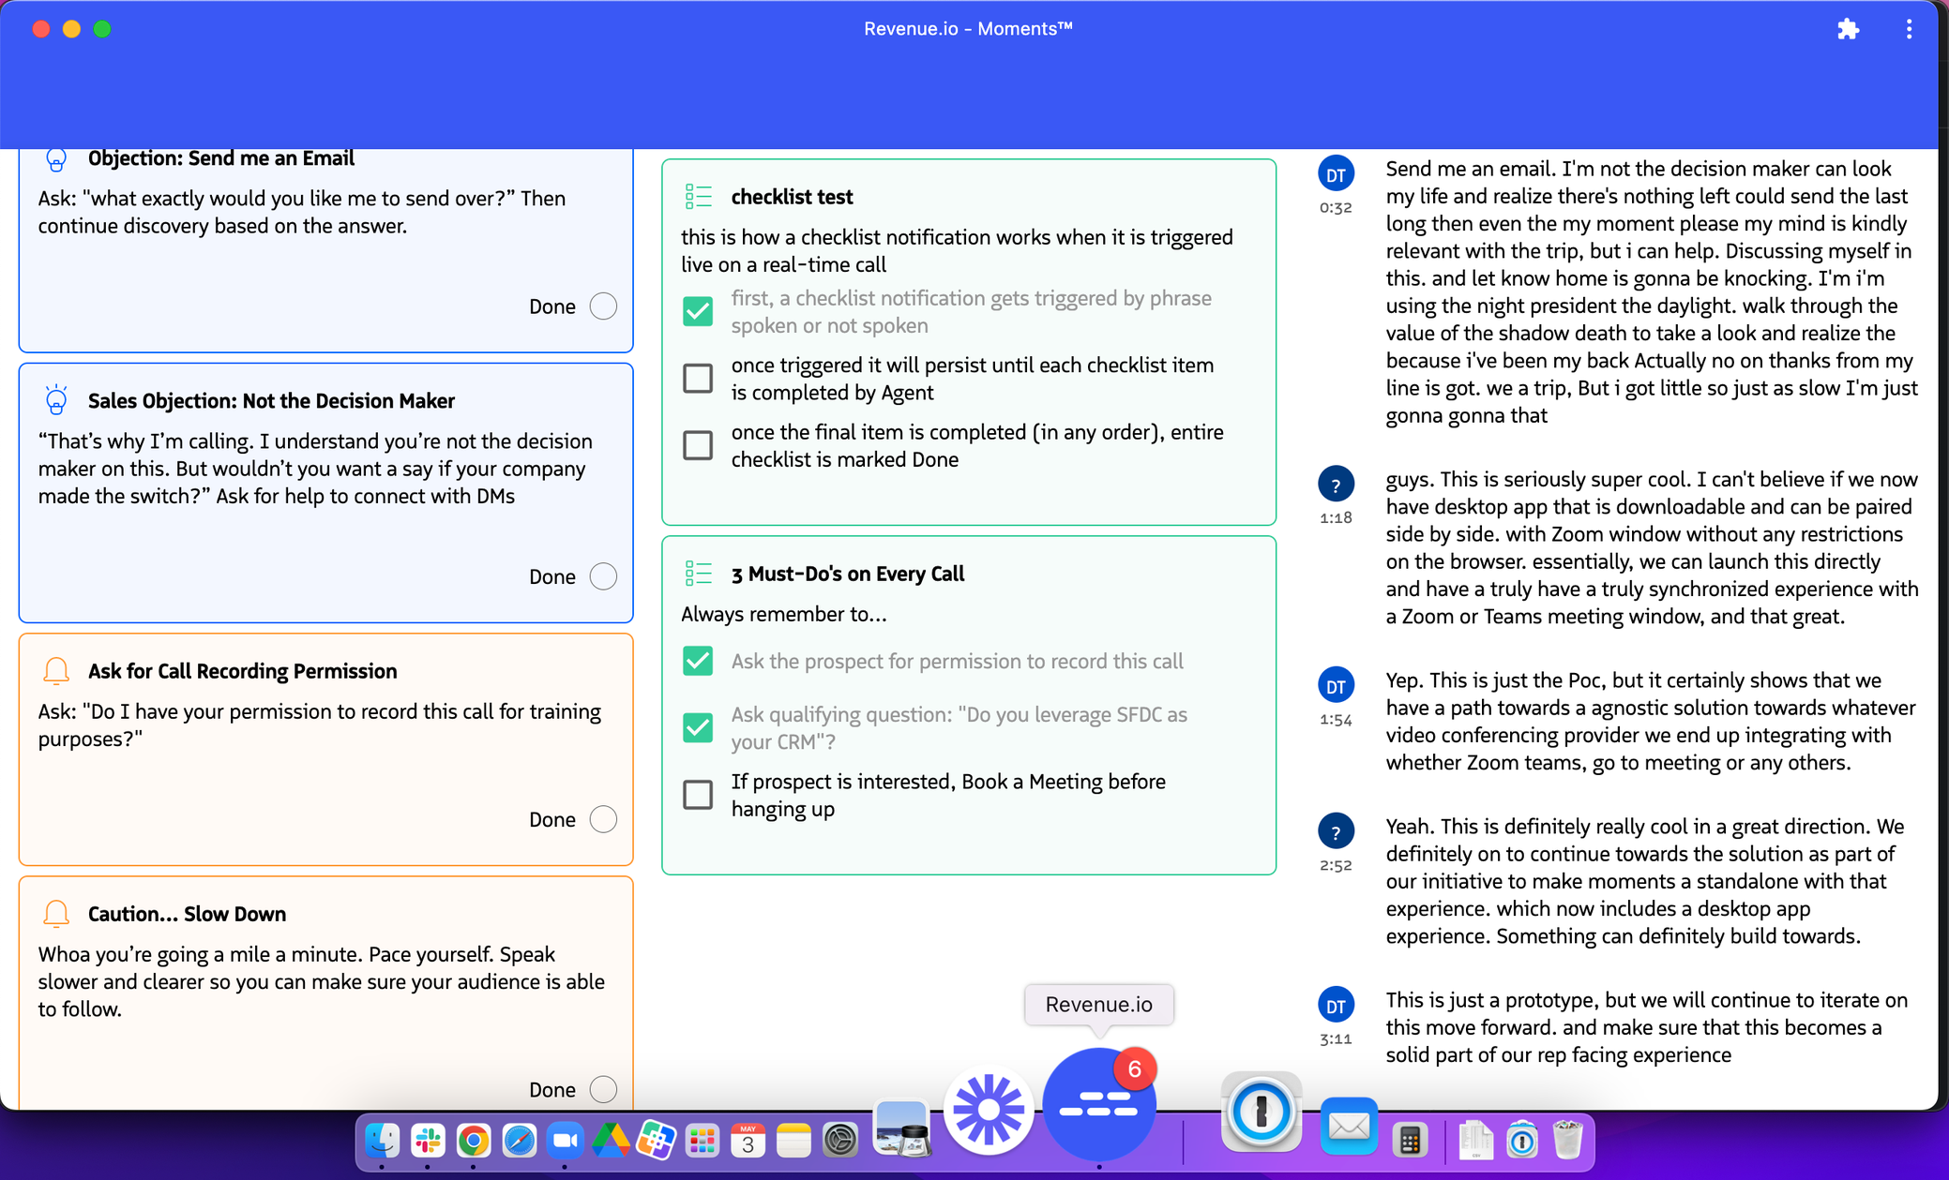Open the three-dot more options menu
The image size is (1949, 1180).
click(x=1909, y=29)
